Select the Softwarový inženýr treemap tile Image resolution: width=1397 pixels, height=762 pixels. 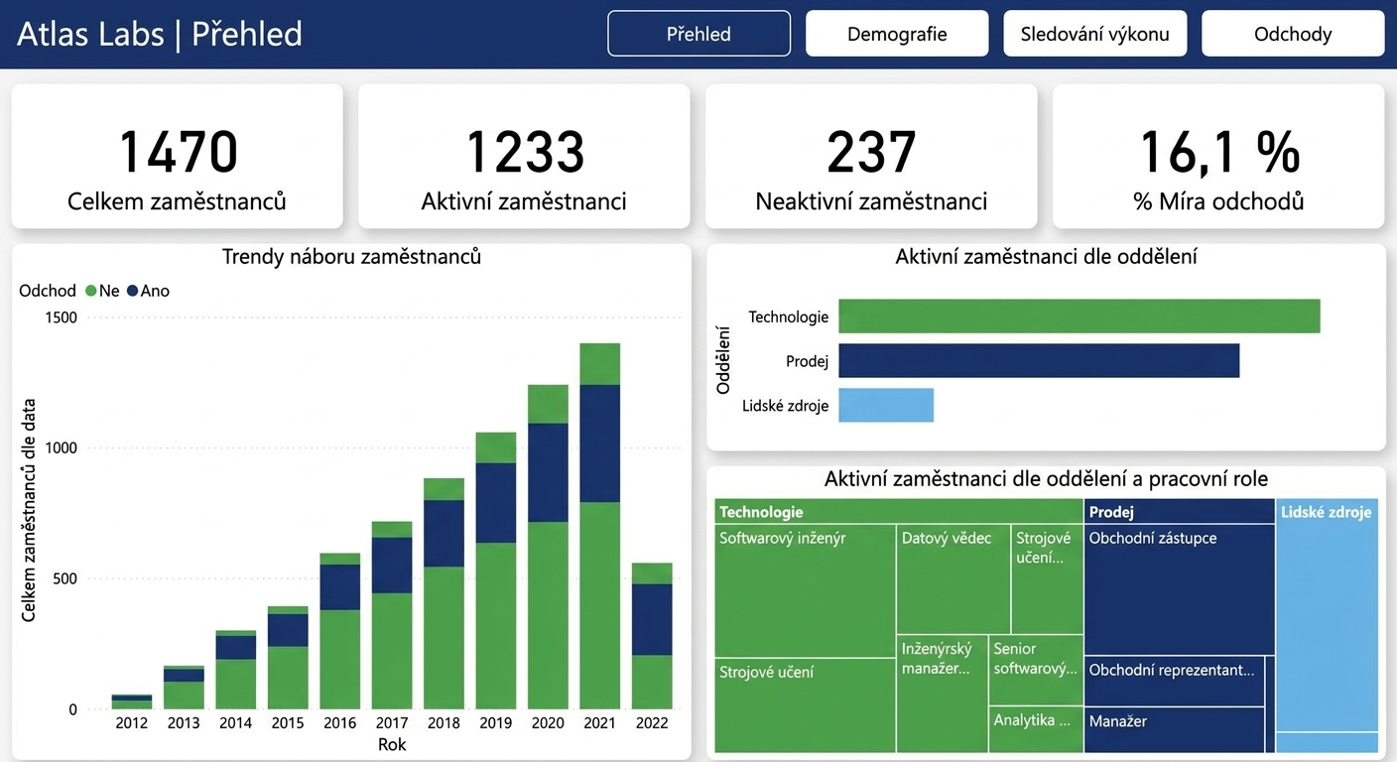coord(805,591)
